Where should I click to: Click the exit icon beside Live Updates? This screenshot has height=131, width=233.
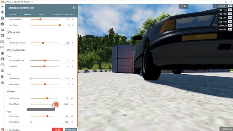click(2, 130)
